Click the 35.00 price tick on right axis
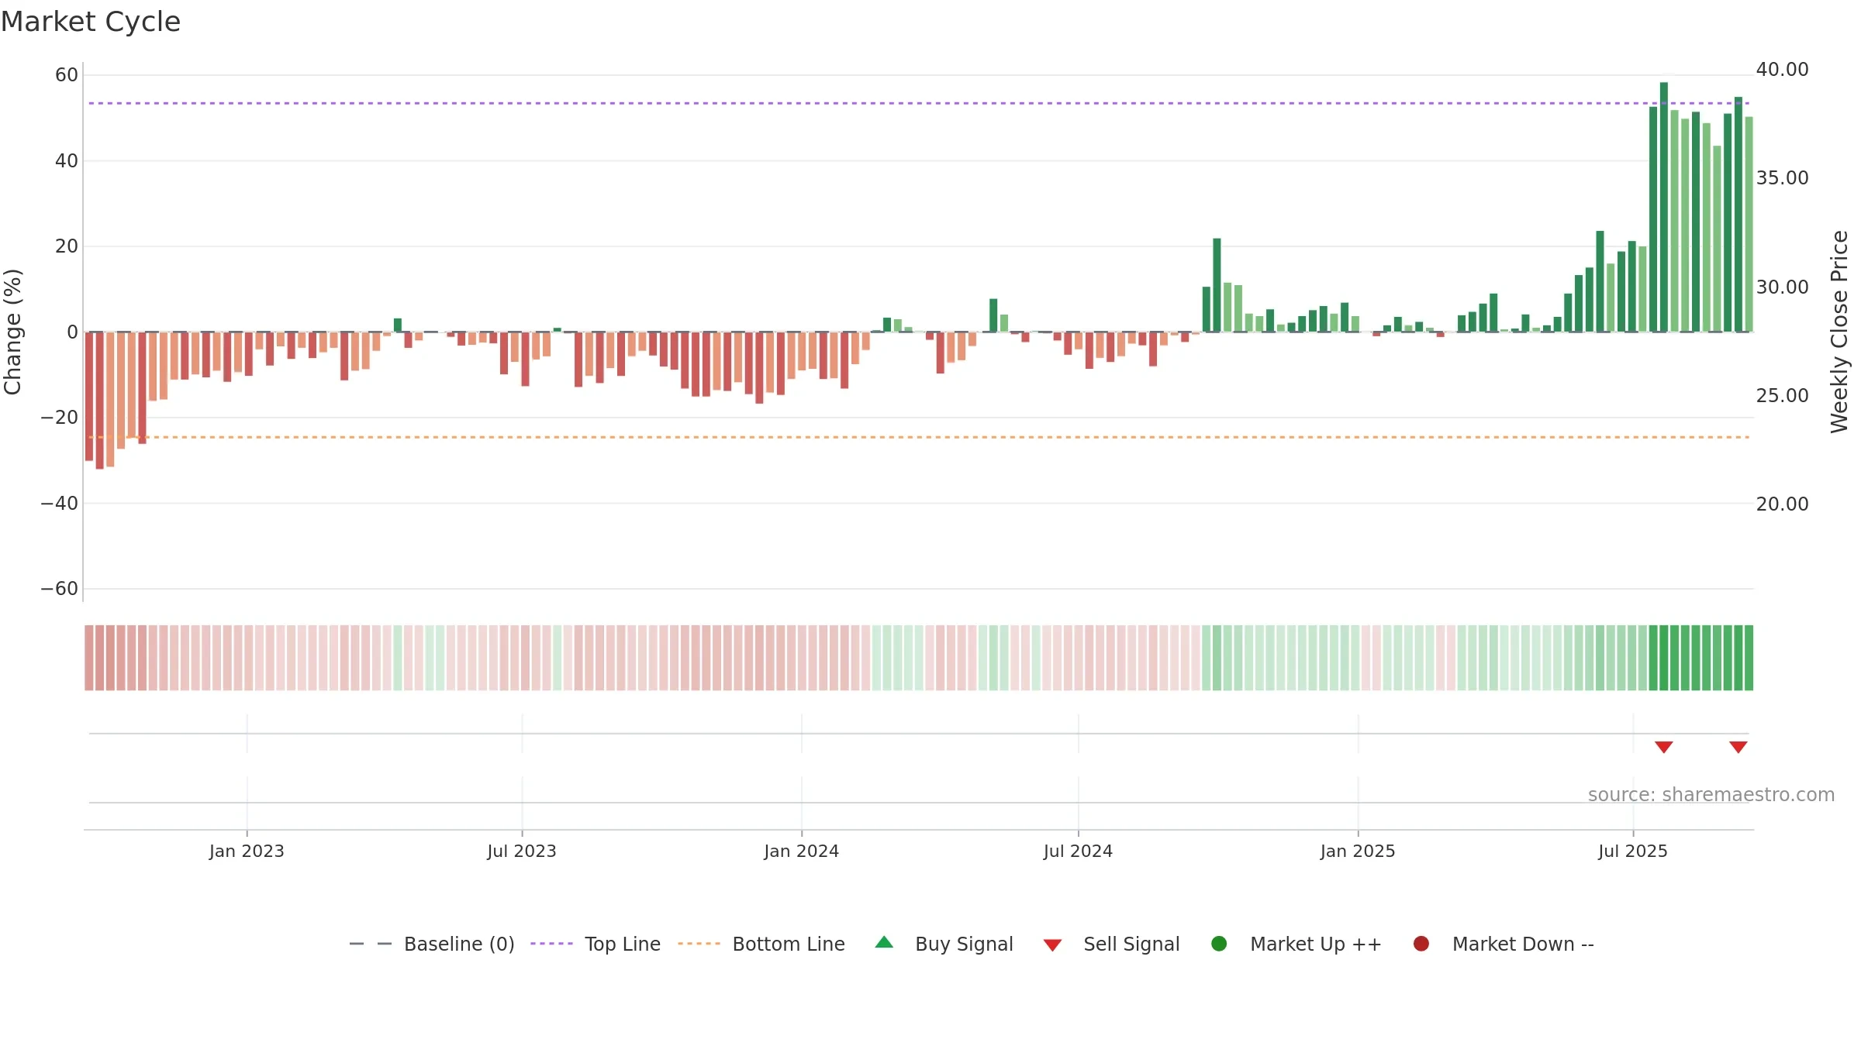Screen dimensions: 1861x1046 click(x=1782, y=178)
